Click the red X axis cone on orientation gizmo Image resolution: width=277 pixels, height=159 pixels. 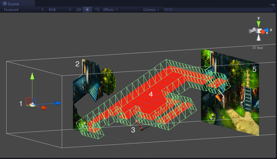coord(263,32)
